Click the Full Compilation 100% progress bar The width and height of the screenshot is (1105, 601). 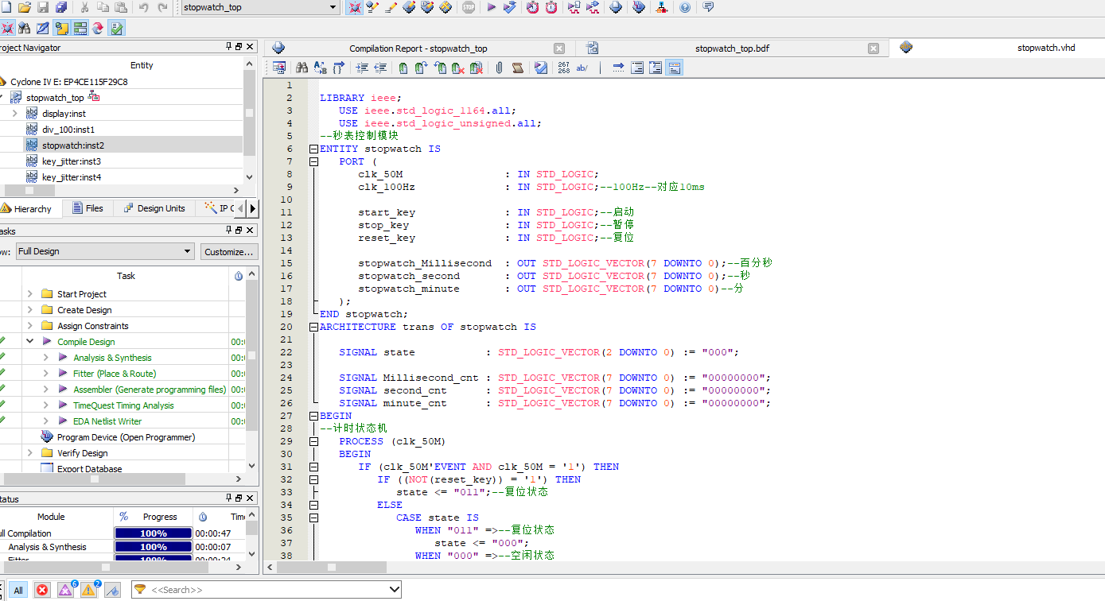pos(154,533)
